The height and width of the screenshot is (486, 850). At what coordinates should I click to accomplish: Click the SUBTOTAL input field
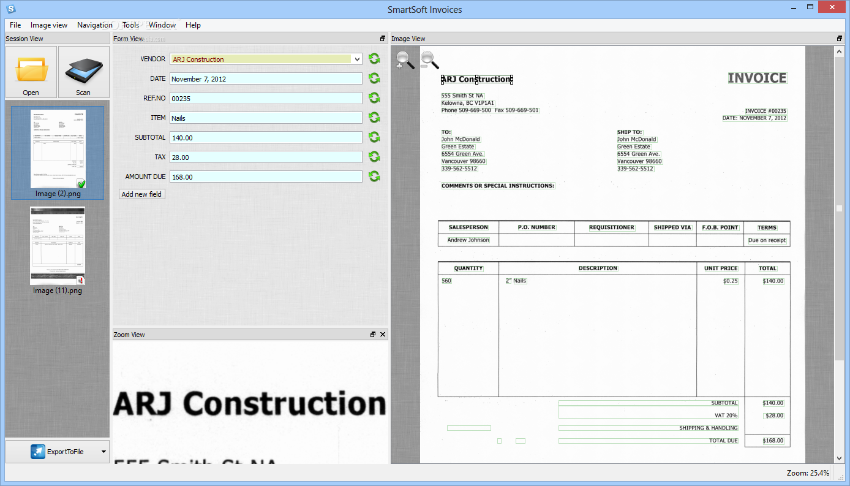coord(266,138)
